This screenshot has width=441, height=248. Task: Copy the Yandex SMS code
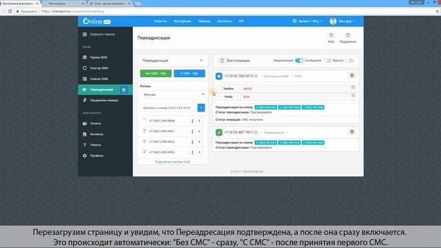(353, 87)
